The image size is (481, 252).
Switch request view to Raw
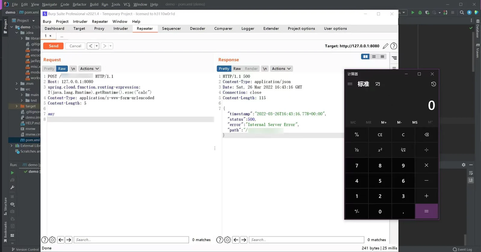[62, 68]
